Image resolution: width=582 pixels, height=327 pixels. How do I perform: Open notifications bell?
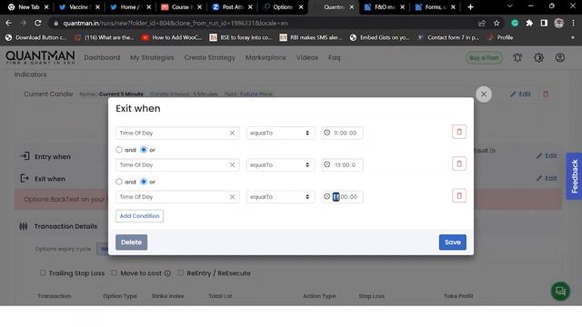coord(517,58)
